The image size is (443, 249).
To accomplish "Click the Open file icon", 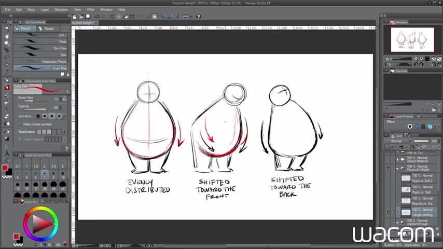I will pos(81,17).
